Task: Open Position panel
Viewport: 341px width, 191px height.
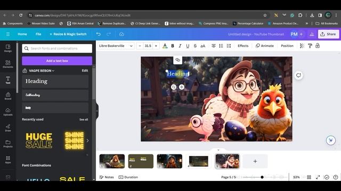Action: [x=287, y=46]
